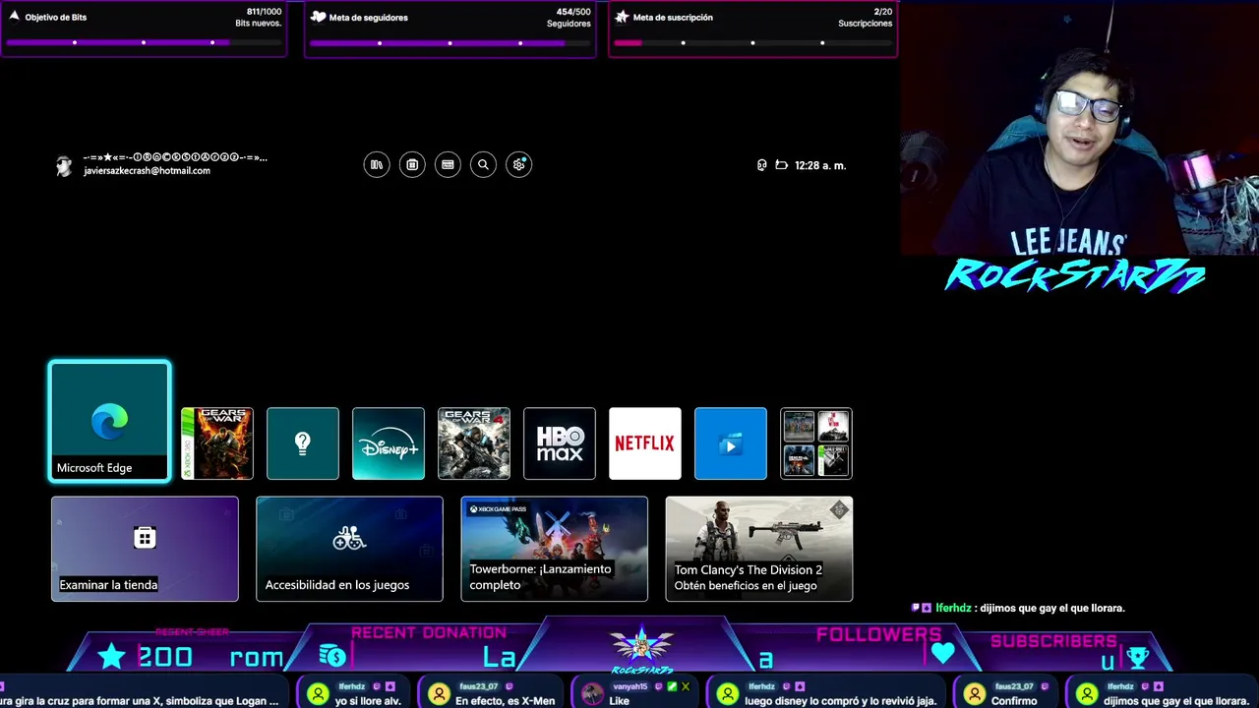Click chat message 'Confirmo'
Image resolution: width=1259 pixels, height=708 pixels.
click(1014, 701)
